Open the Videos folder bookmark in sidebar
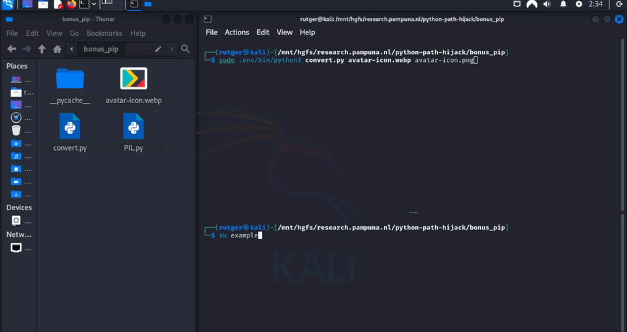The width and height of the screenshot is (627, 332). pyautogui.click(x=21, y=182)
